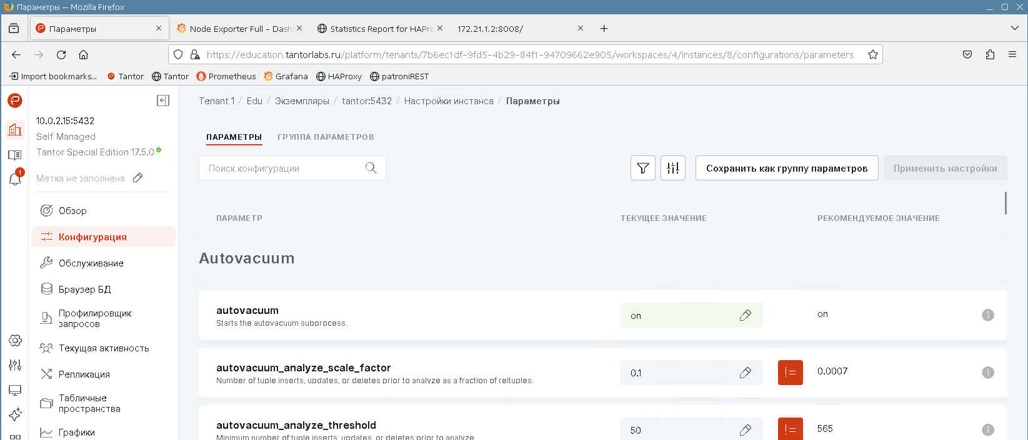
Task: Open the Firefox list all tabs dropdown
Action: click(x=1014, y=28)
